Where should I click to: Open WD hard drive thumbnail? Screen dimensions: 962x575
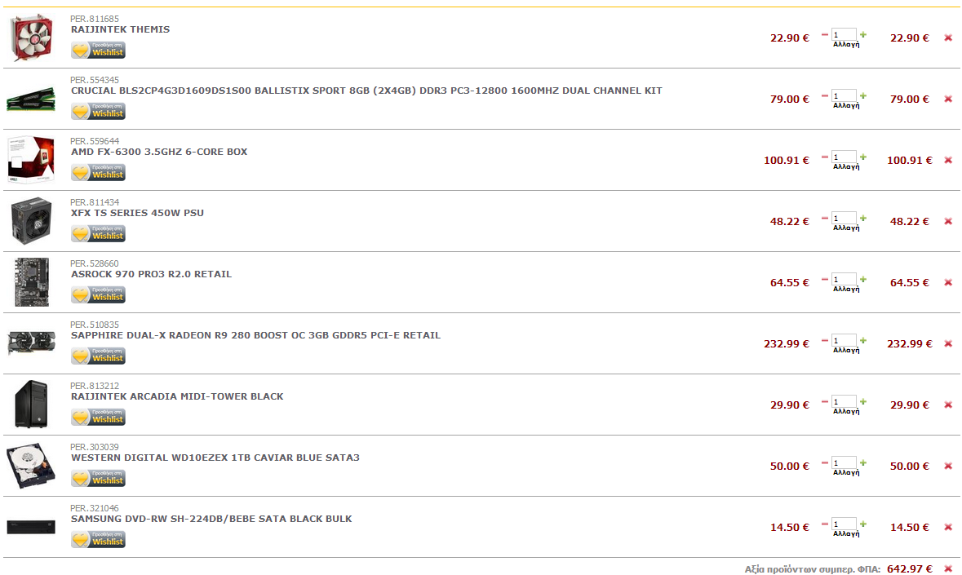[31, 465]
